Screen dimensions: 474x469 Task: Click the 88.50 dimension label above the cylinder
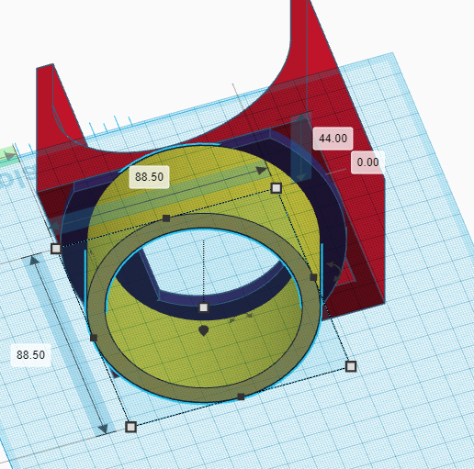click(x=149, y=177)
